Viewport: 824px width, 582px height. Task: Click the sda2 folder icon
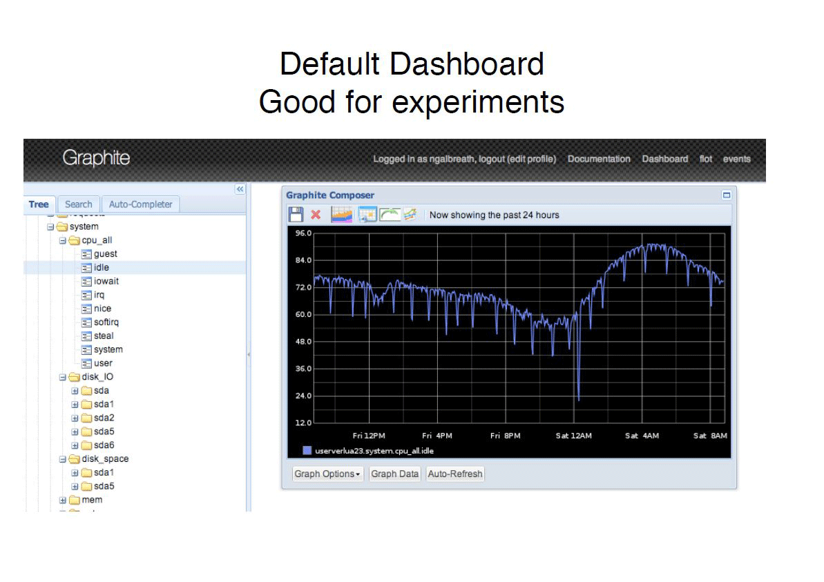[87, 418]
